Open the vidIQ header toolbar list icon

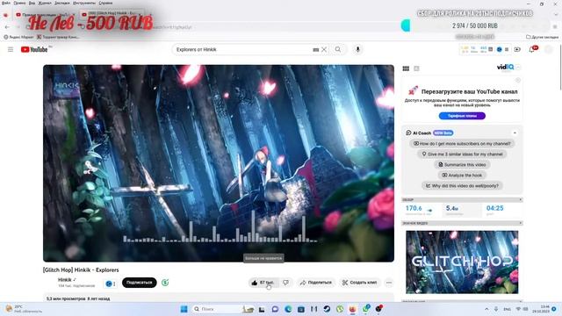point(507,49)
